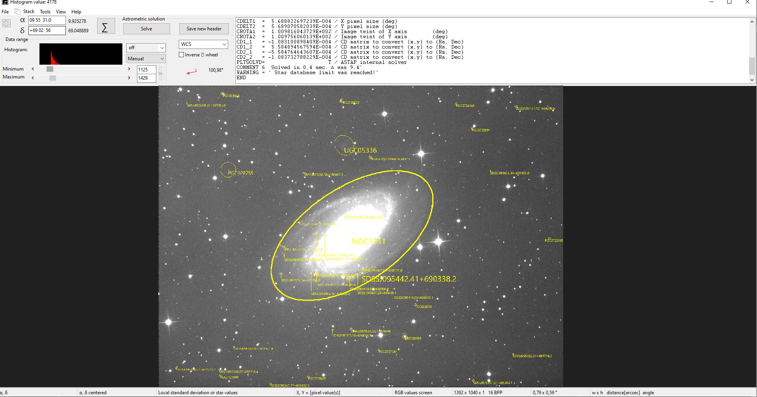Click '1392 x 1040 x 1 16 BPP' status entry
The height and width of the screenshot is (397, 757).
pos(478,393)
